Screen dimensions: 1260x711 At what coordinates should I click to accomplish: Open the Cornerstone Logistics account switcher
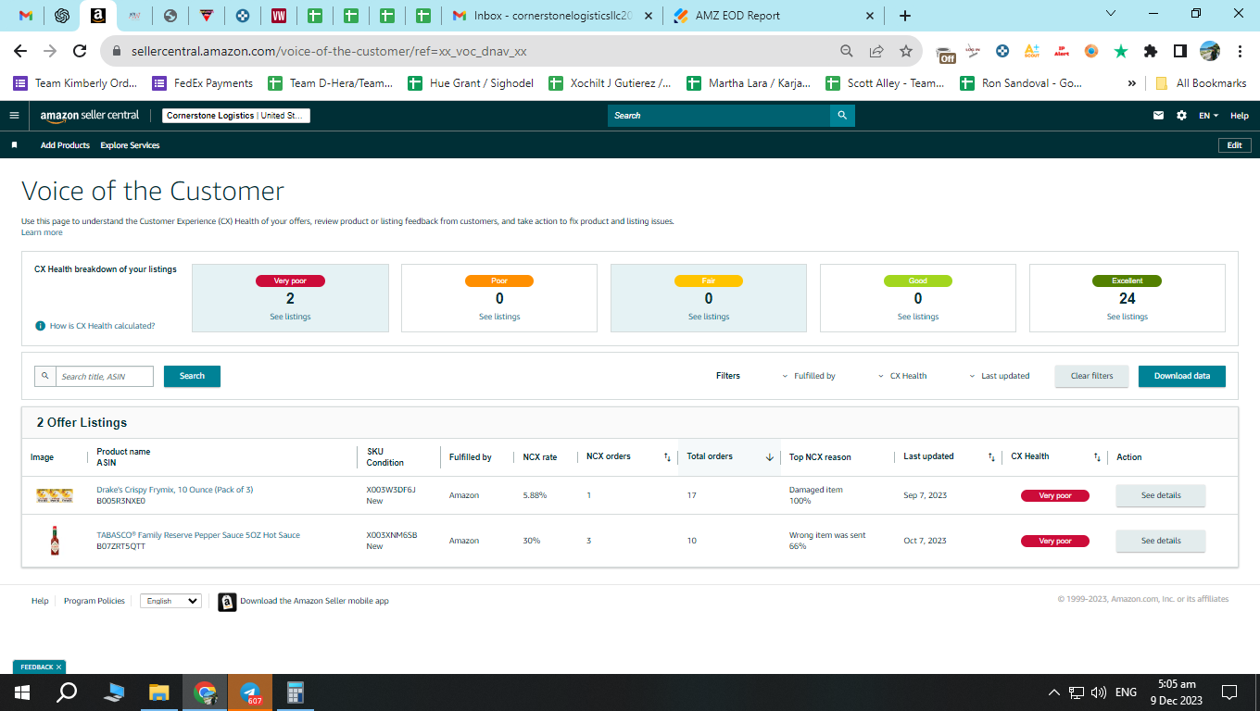coord(236,116)
